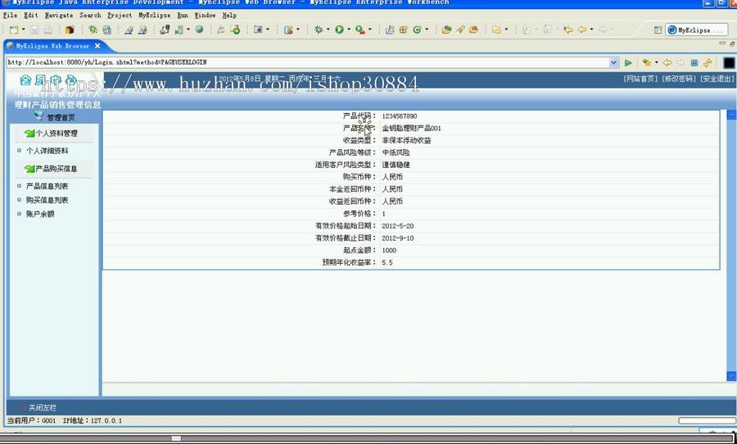Open the New file dropdown arrow
The image size is (737, 444).
point(23,29)
